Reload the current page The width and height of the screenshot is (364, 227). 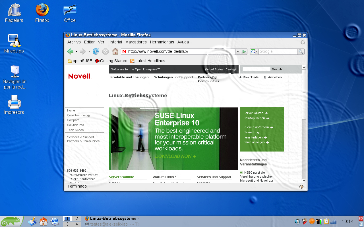tap(96, 51)
